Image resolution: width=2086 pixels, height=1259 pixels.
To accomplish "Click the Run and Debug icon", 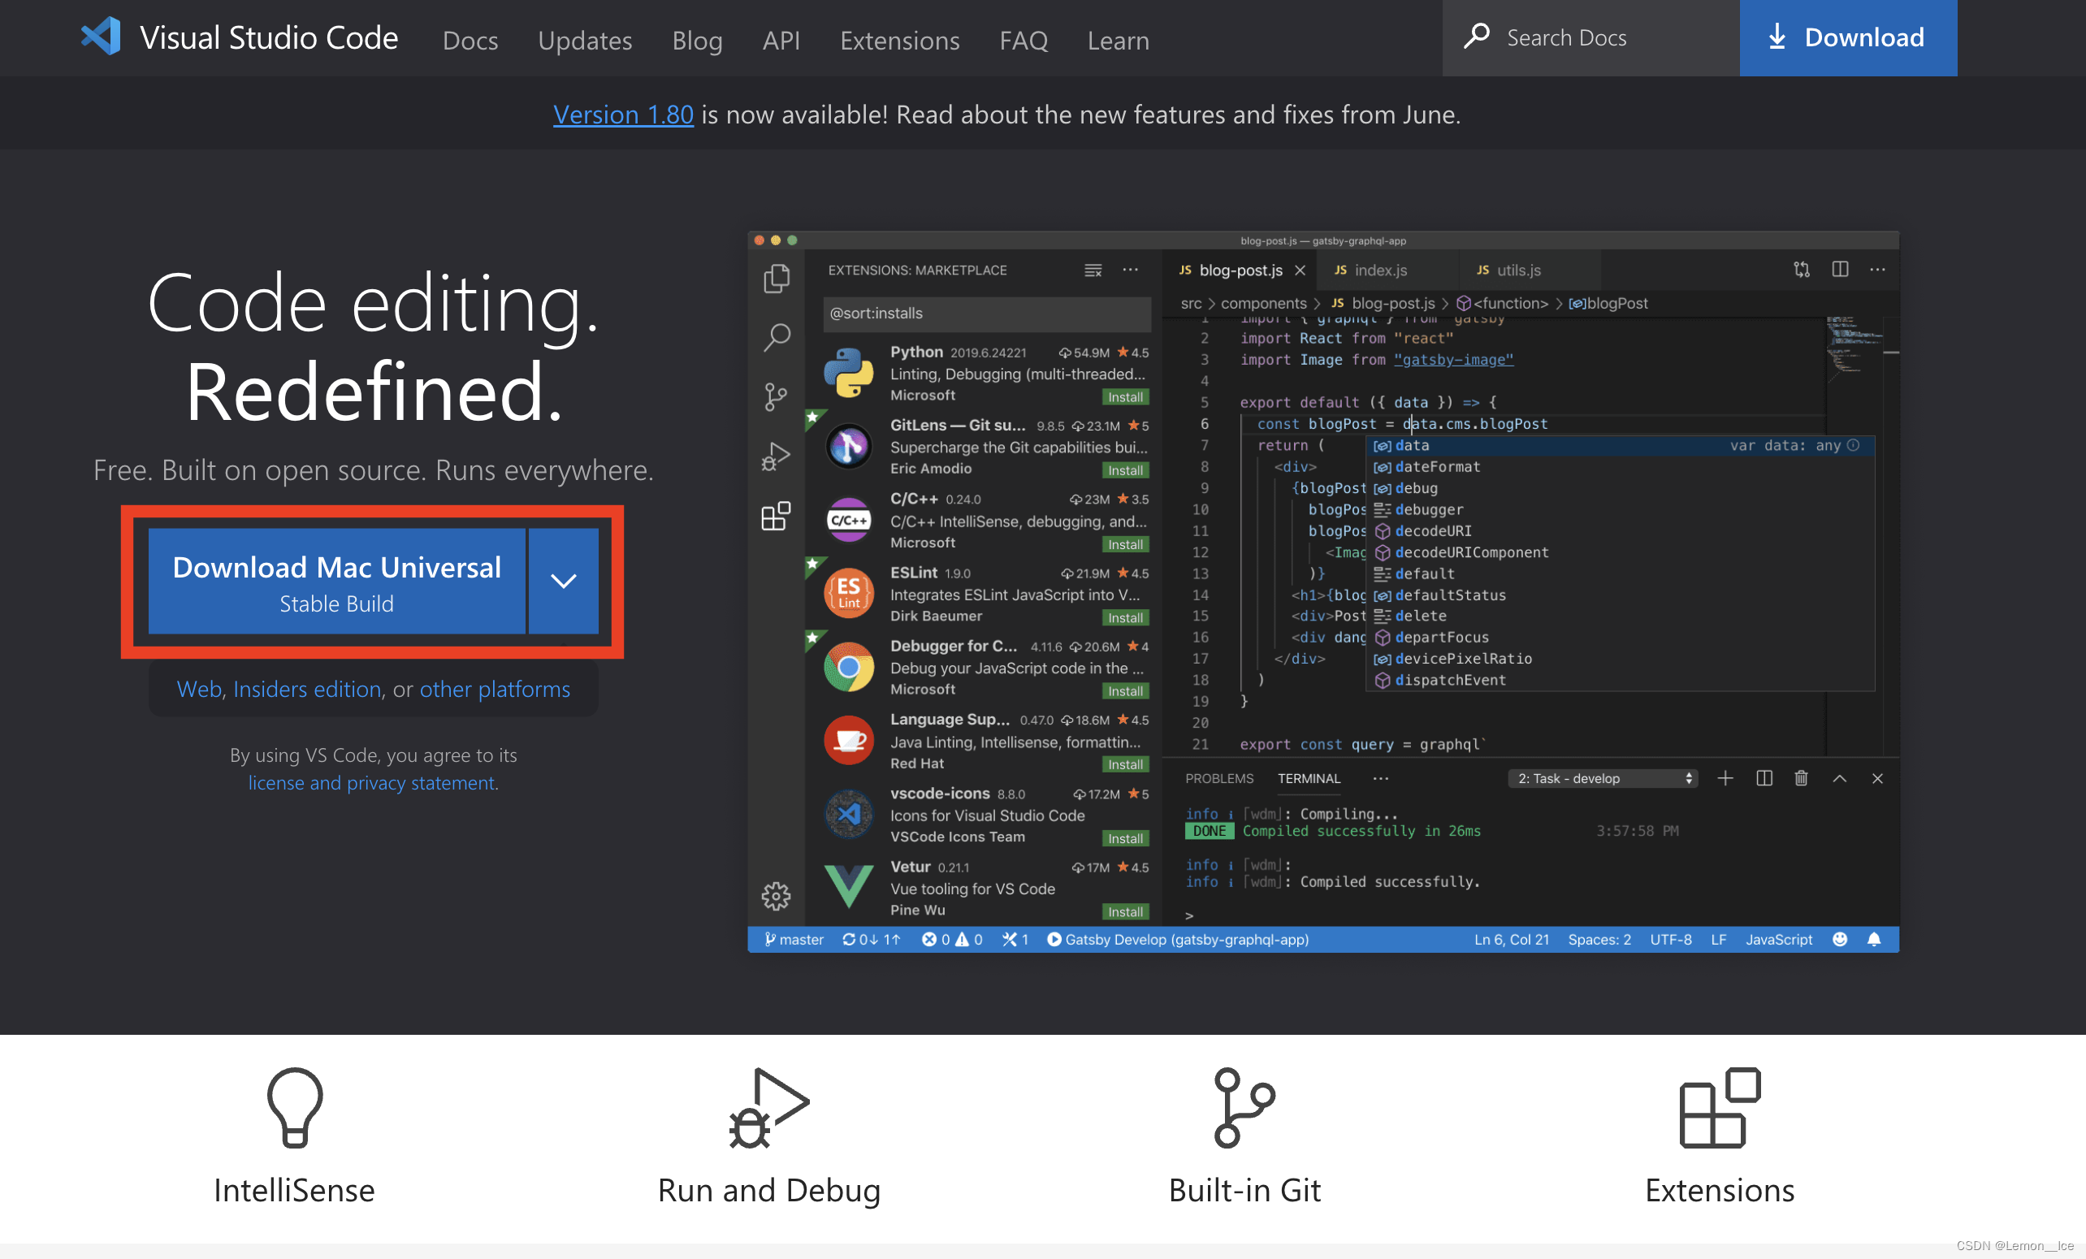I will 768,1106.
